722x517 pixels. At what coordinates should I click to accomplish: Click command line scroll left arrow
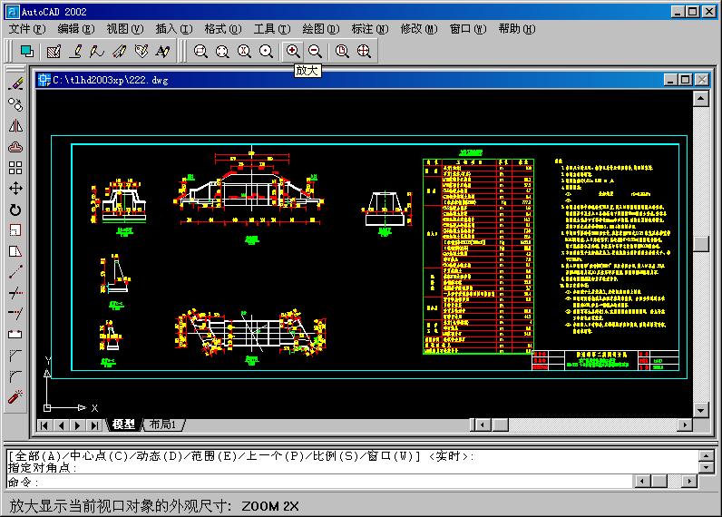[642, 482]
